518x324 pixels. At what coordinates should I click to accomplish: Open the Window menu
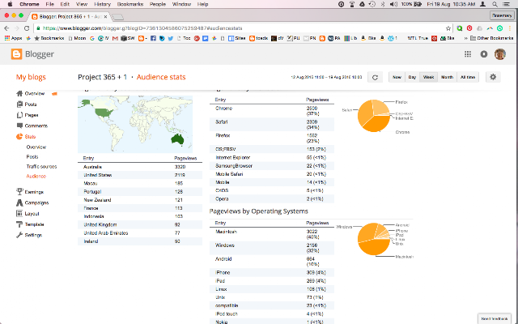click(x=181, y=4)
